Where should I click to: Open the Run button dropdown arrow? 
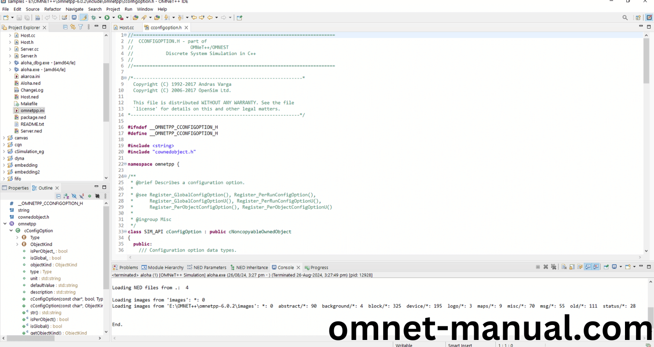click(x=113, y=18)
